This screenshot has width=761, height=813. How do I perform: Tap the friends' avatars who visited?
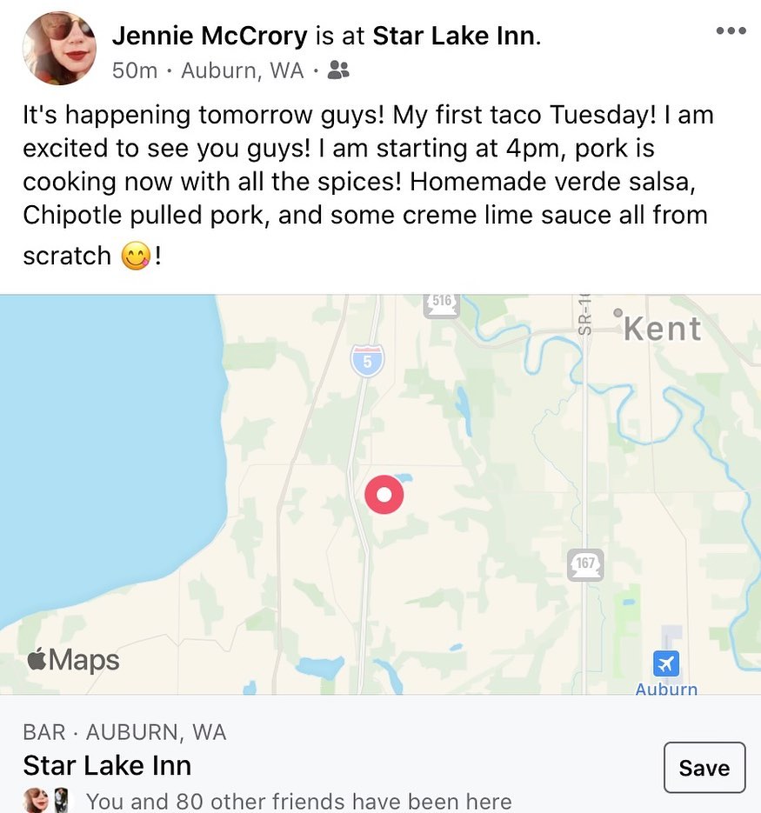coord(46,800)
